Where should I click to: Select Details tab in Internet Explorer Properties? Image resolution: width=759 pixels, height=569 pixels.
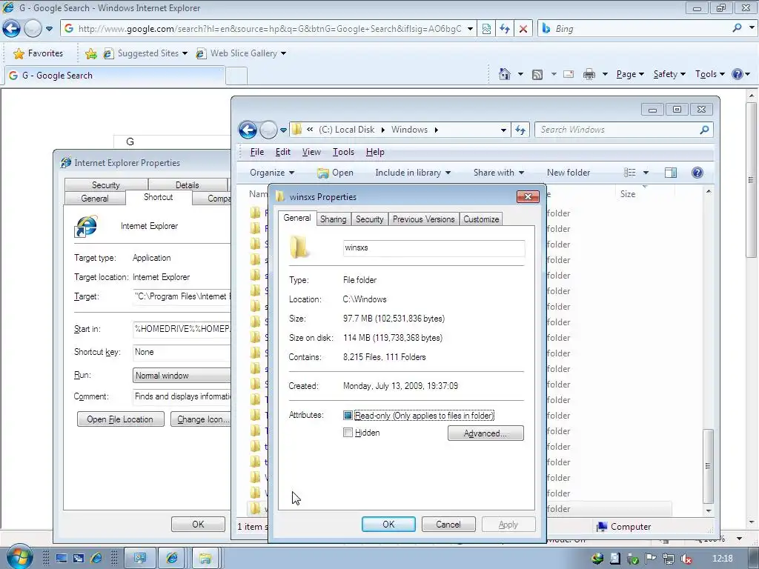(188, 184)
